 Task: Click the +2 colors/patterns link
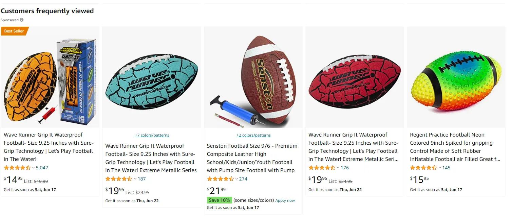253,135
